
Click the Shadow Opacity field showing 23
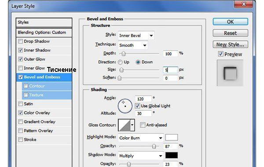[x=170, y=164]
